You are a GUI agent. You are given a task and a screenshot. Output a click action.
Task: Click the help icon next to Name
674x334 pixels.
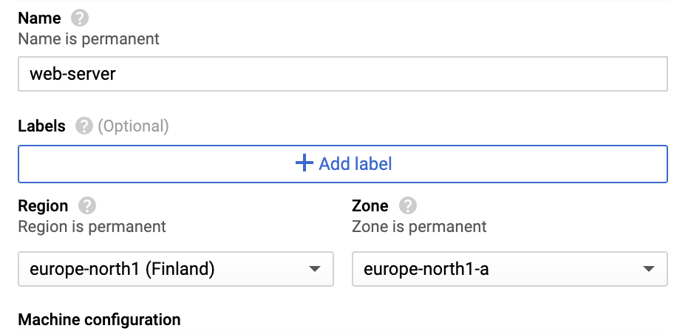coord(80,18)
